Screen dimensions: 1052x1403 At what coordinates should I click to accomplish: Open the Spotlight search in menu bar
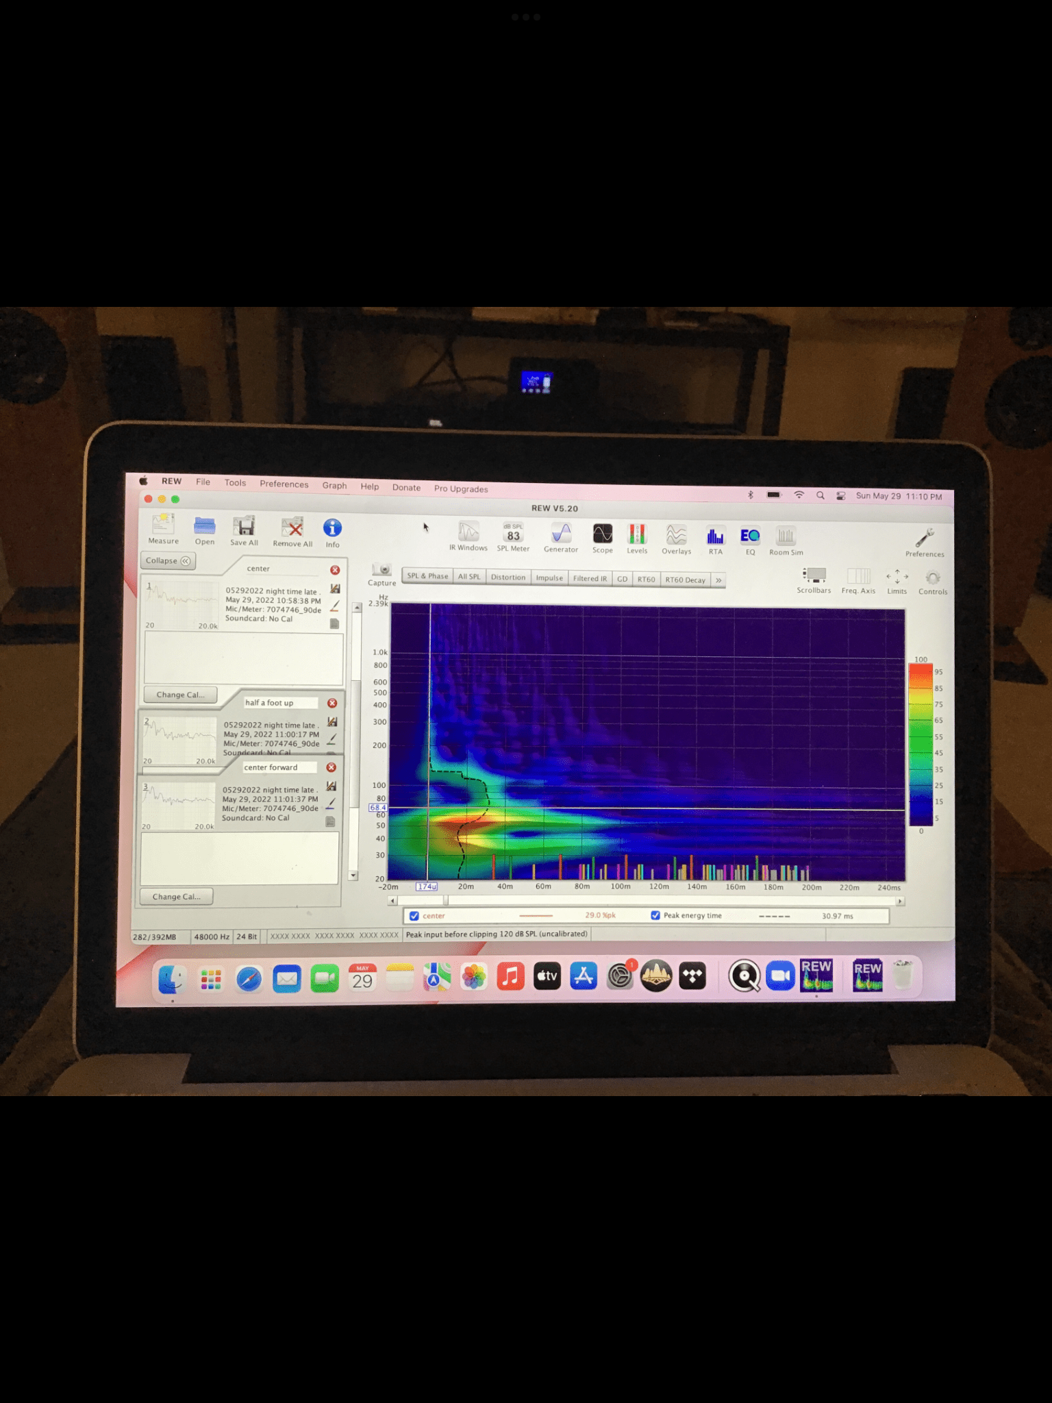(x=820, y=495)
